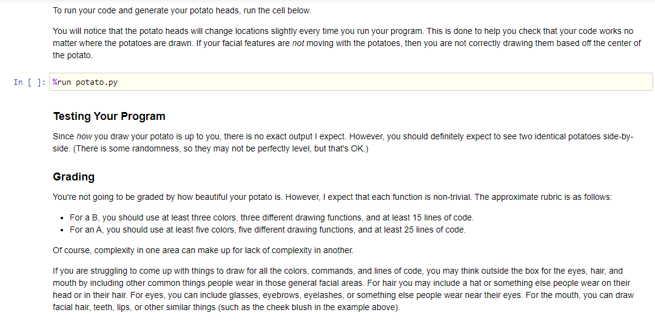655x324 pixels.
Task: Click the Grading heading
Action: [x=74, y=177]
